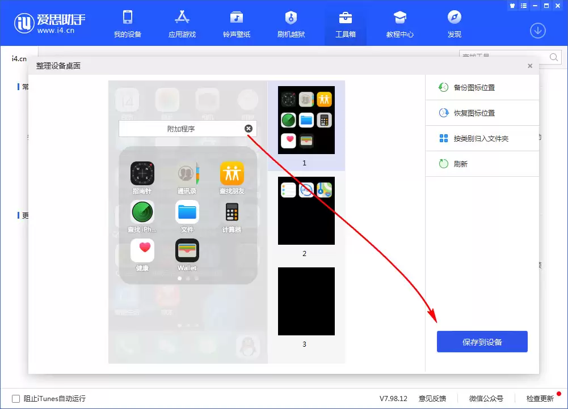Click the Maps icon in page 2 thumbnail
The image size is (568, 409).
point(324,190)
